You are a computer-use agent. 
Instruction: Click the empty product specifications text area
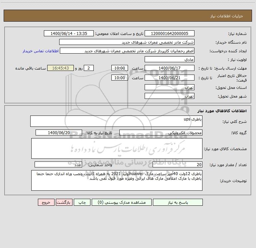tap(117, 148)
